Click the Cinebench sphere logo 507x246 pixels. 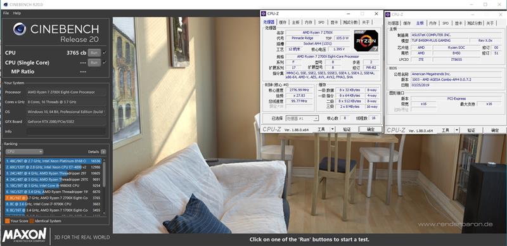click(x=20, y=29)
